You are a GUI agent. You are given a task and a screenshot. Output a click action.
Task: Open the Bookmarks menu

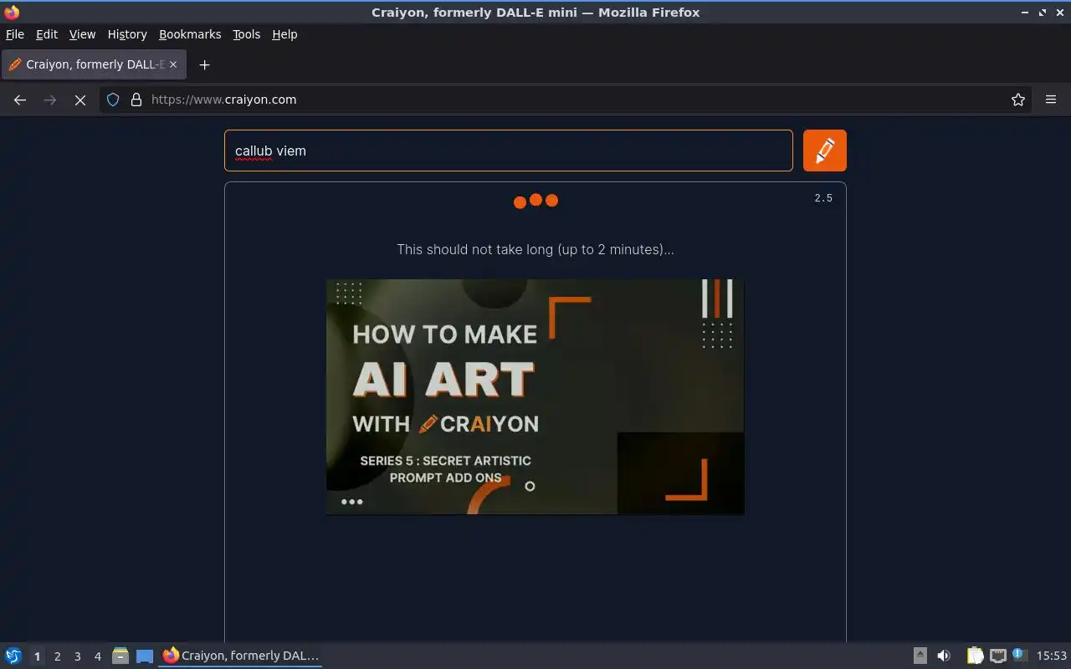click(x=190, y=34)
